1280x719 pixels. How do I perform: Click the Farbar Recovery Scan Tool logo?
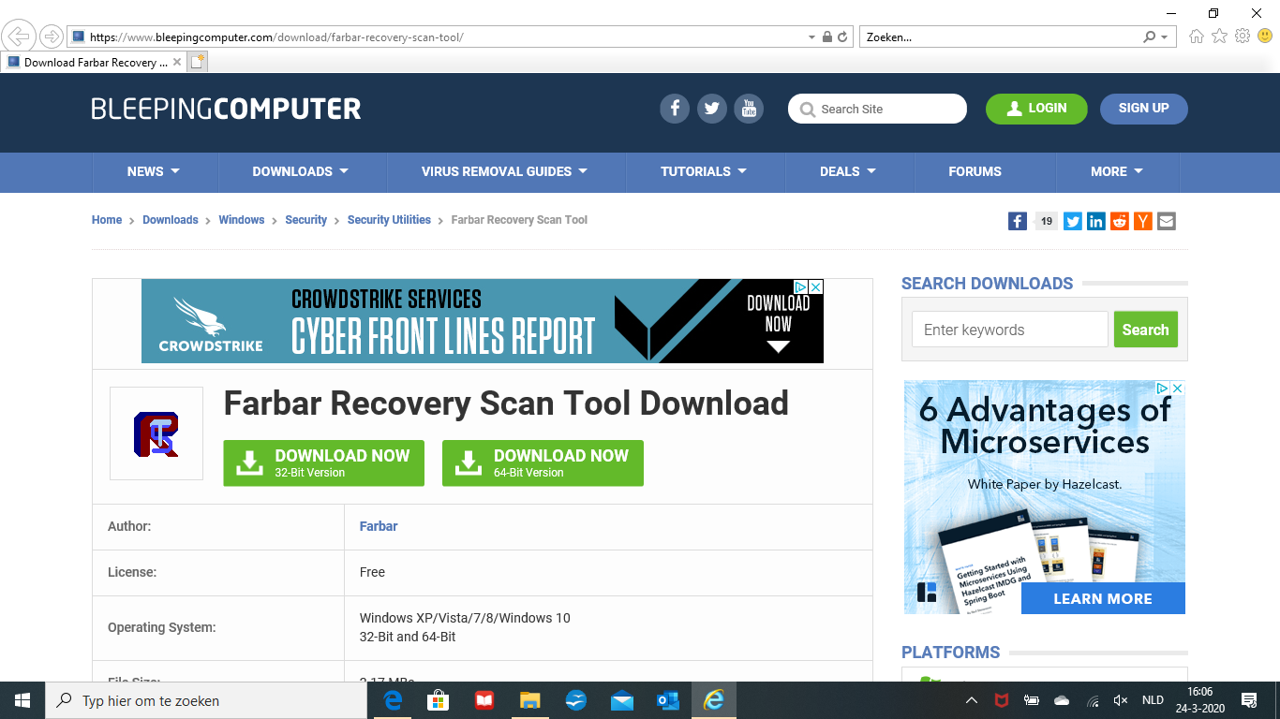coord(156,433)
